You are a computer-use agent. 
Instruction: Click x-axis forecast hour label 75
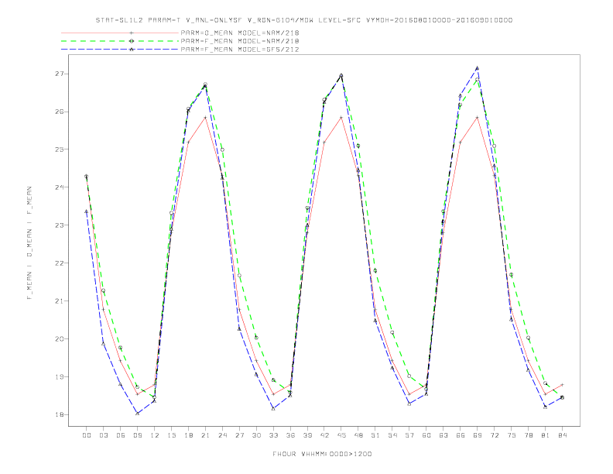pos(512,435)
